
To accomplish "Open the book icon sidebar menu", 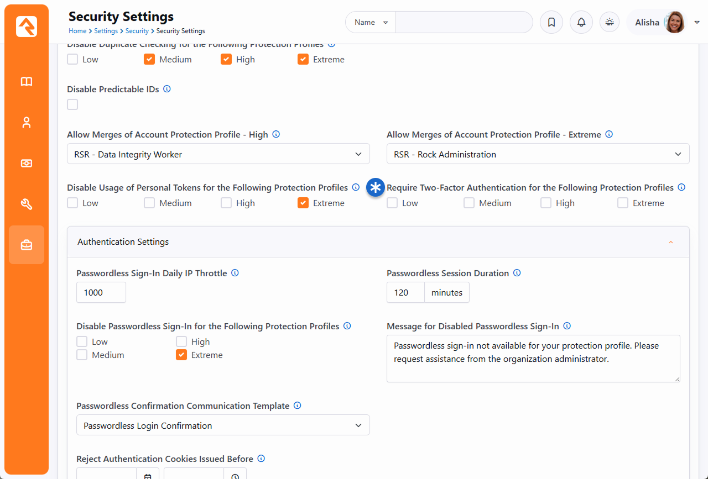I will point(27,82).
